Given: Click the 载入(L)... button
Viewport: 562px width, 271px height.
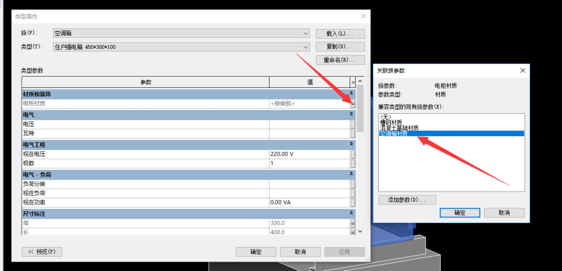Looking at the screenshot, I should [x=340, y=34].
